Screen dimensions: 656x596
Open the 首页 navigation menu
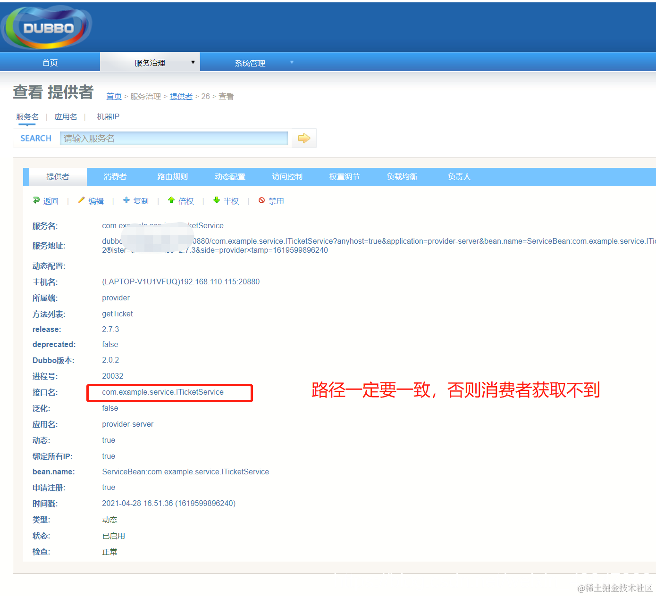pos(50,63)
